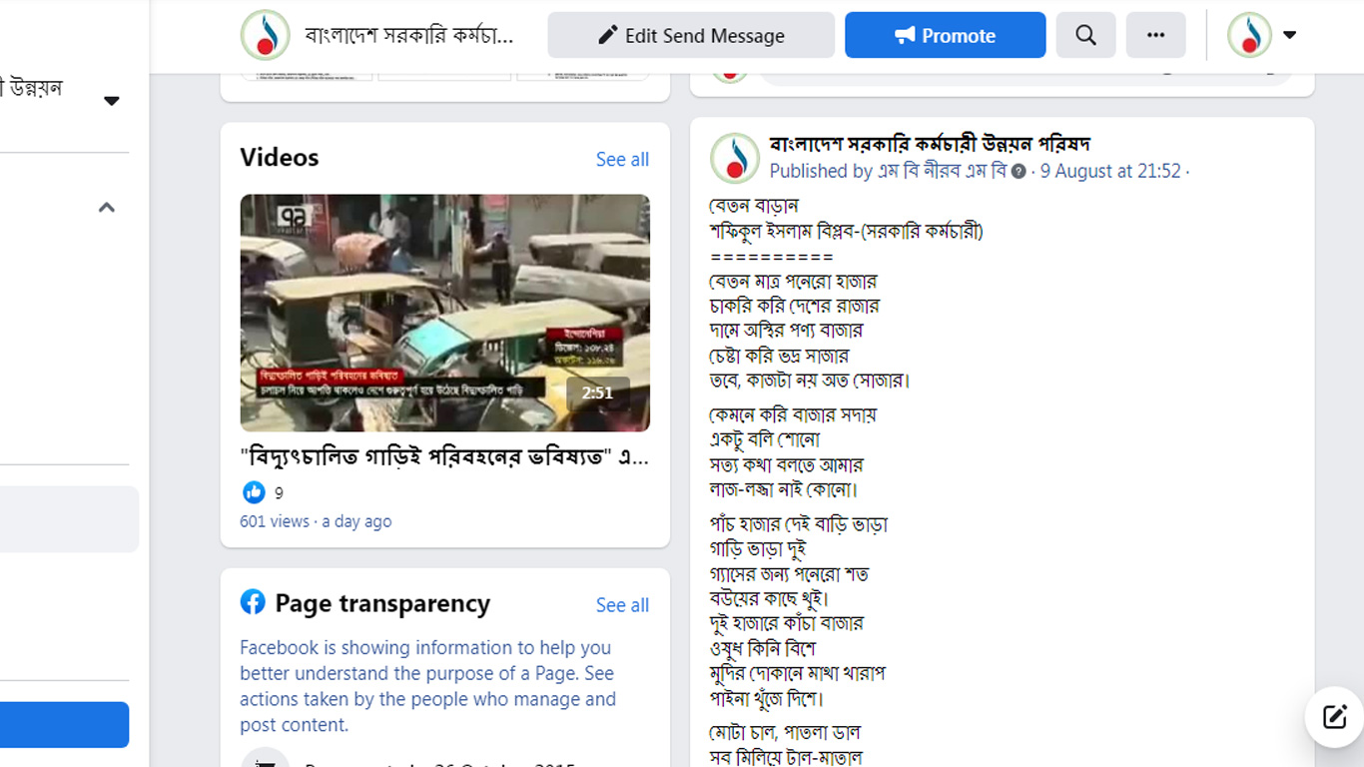Screen dimensions: 1364x767
Task: Open the video title link below thumbnail
Action: click(x=445, y=457)
